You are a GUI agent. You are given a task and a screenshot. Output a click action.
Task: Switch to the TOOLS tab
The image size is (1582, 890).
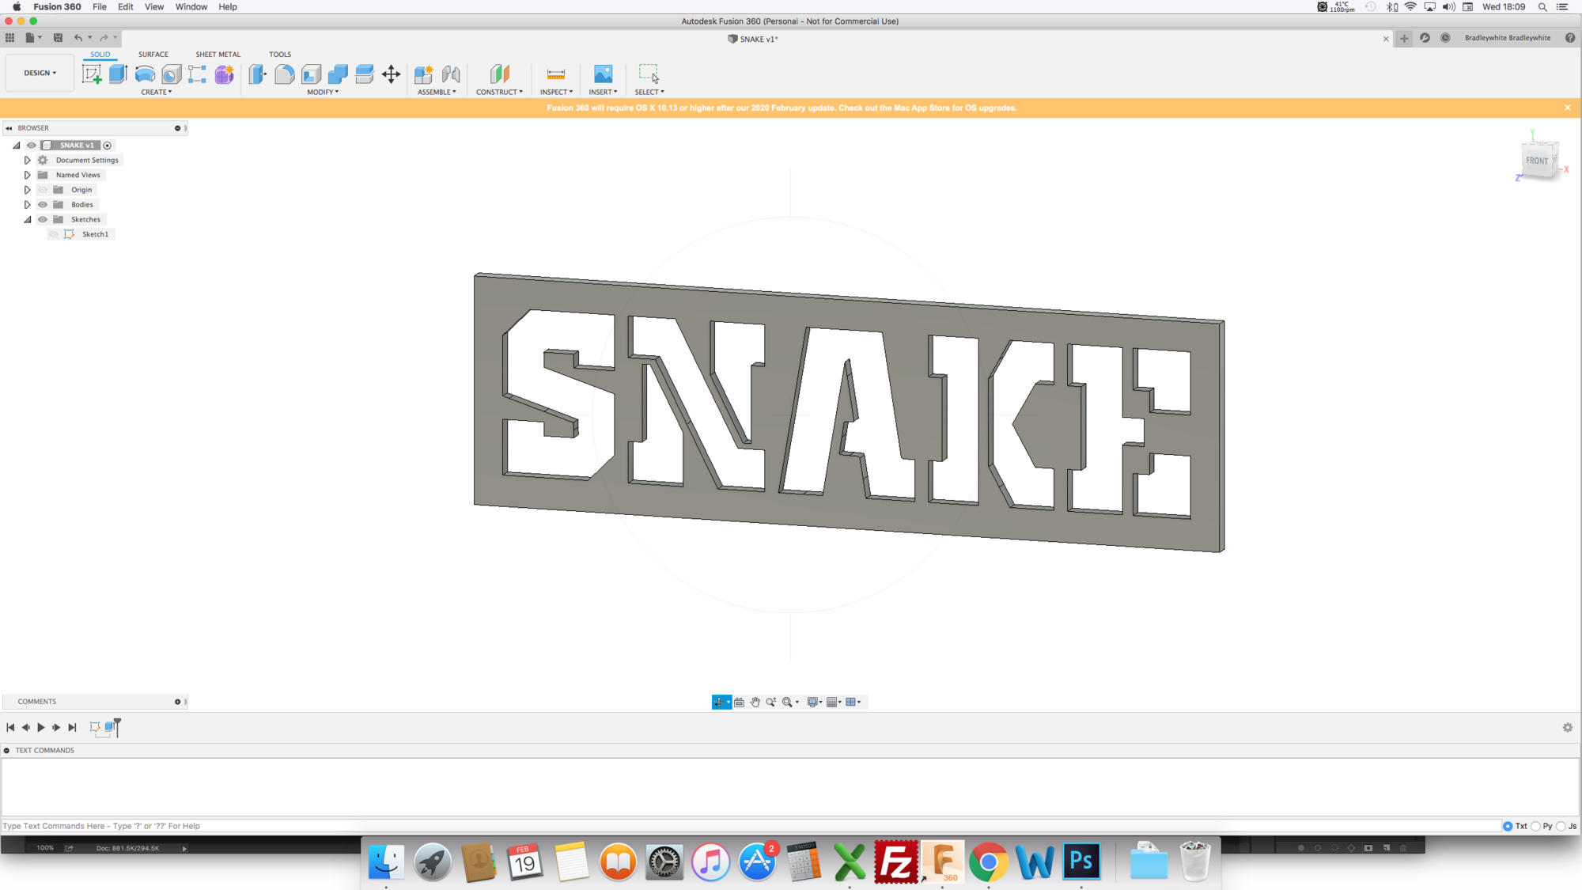[280, 55]
